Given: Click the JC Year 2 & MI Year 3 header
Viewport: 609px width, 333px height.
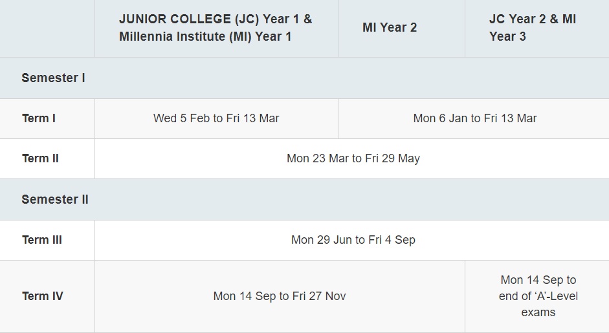Looking at the screenshot, I should [537, 28].
